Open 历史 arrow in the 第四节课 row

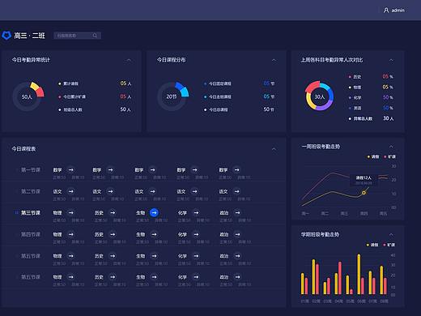coord(113,234)
